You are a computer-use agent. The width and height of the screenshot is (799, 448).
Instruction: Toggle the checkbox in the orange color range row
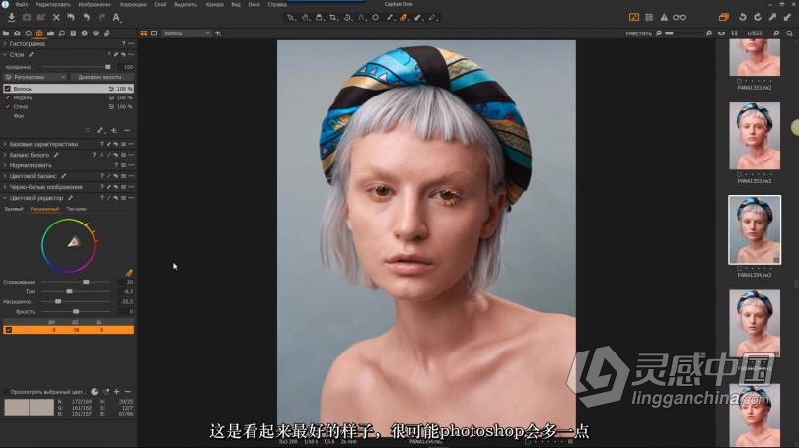click(9, 330)
